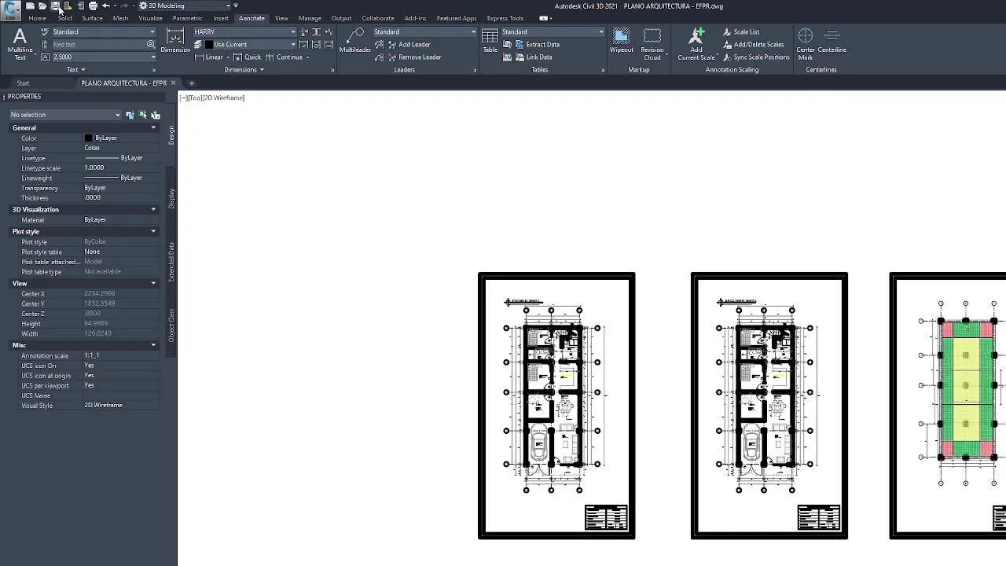Open the HARRY dimension style dropdown
The image size is (1006, 566).
[x=244, y=32]
